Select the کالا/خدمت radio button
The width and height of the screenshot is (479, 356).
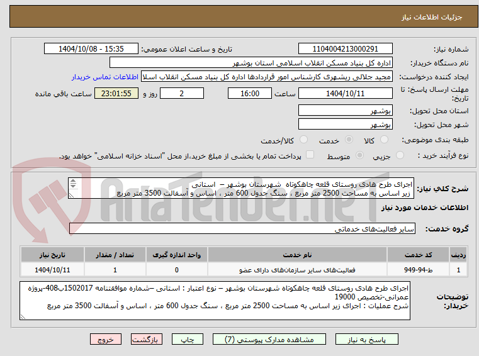point(303,140)
